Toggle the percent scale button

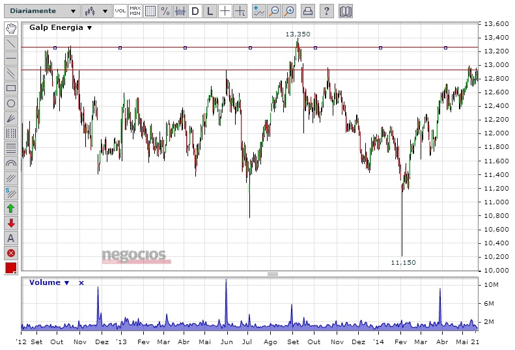click(165, 11)
